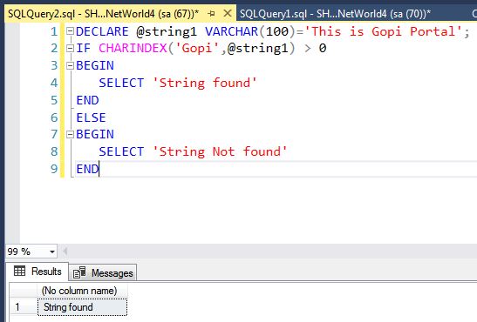Collapse the IF statement on line 2
Screen dimensions: 477x322
pos(71,48)
